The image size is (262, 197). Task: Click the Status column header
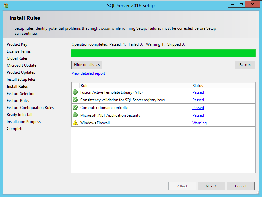(x=198, y=85)
